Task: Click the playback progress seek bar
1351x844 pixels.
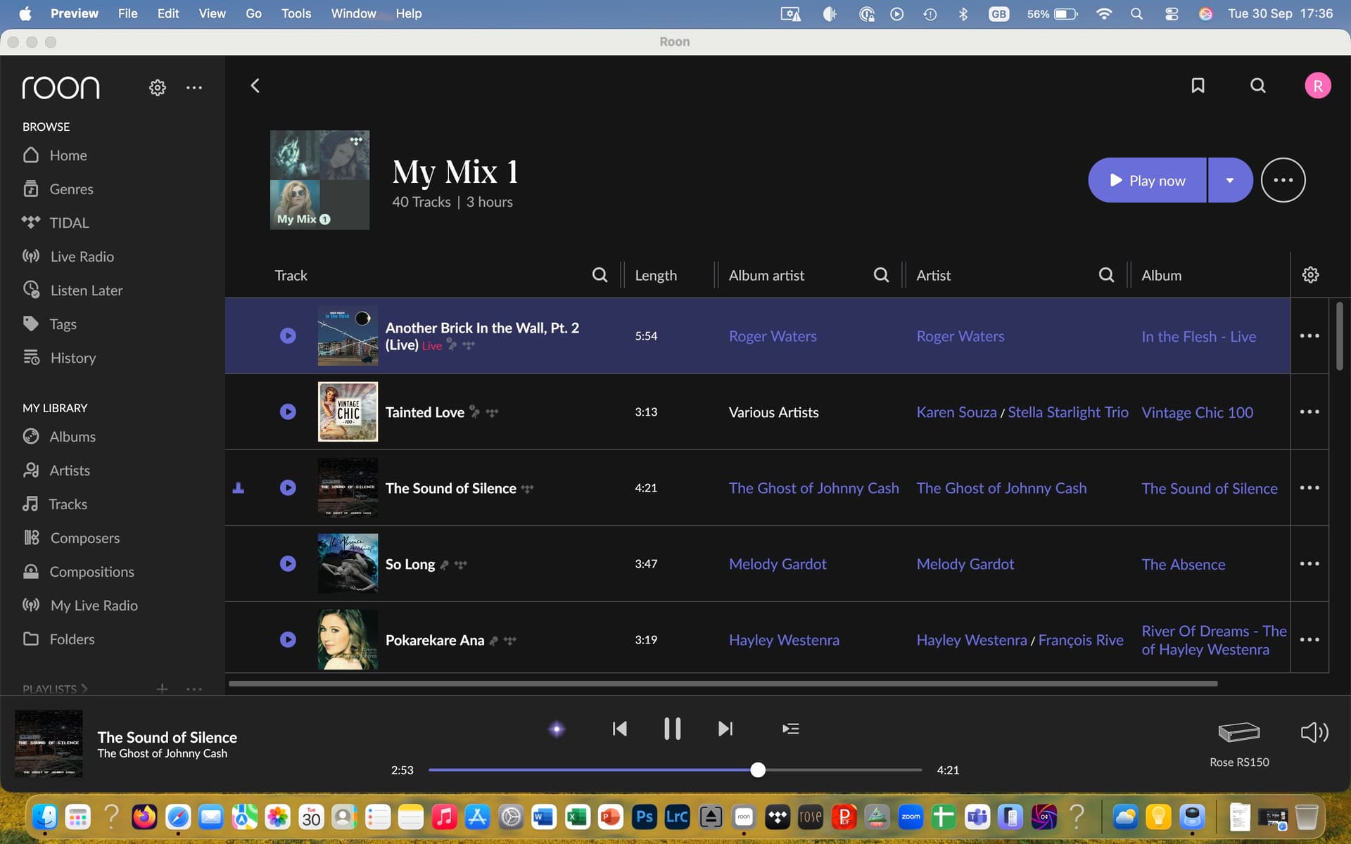Action: pyautogui.click(x=674, y=769)
